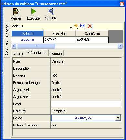Click the Retour à la ligne value oui
The height and width of the screenshot is (140, 126).
[x=86, y=125]
